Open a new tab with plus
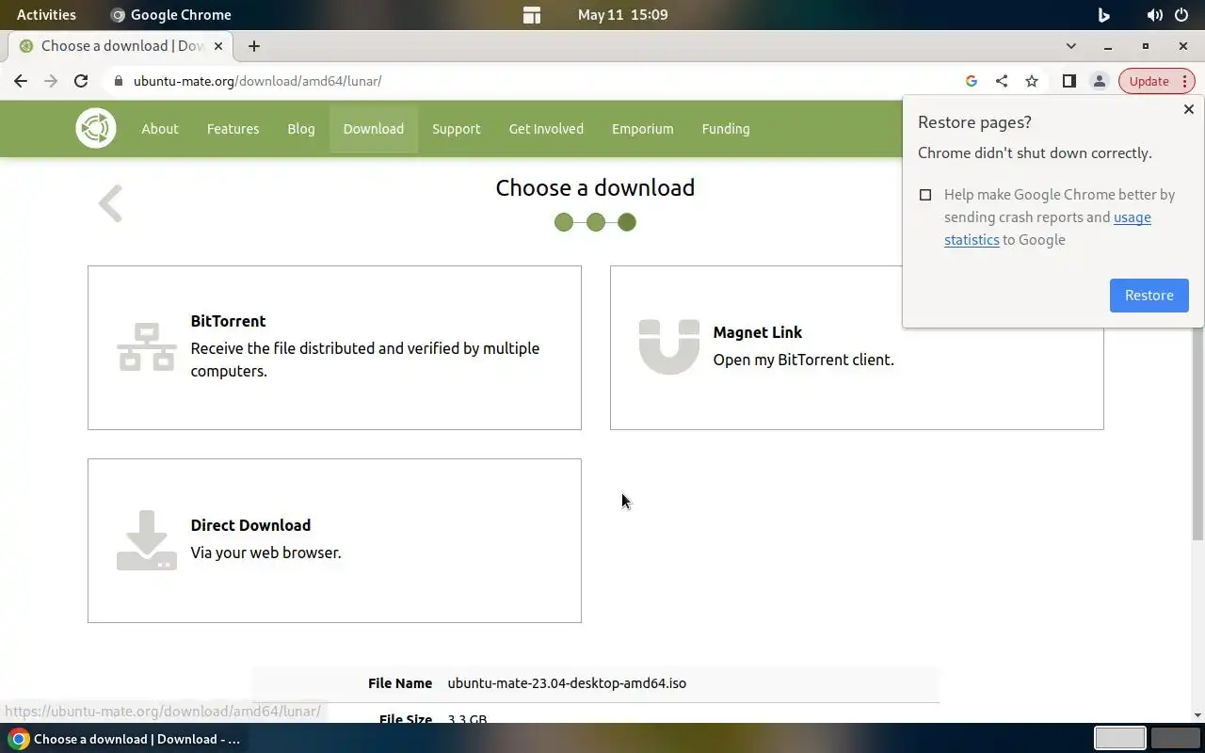Viewport: 1205px width, 753px height. 254,46
